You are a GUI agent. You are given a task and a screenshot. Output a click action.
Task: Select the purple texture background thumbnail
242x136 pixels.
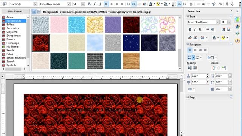(x=113, y=25)
